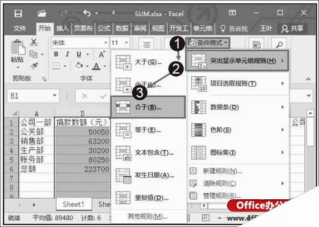Viewport: 319px width, 227px height.
Task: Click the 告诉我 lightbulb search box
Action: 234,28
